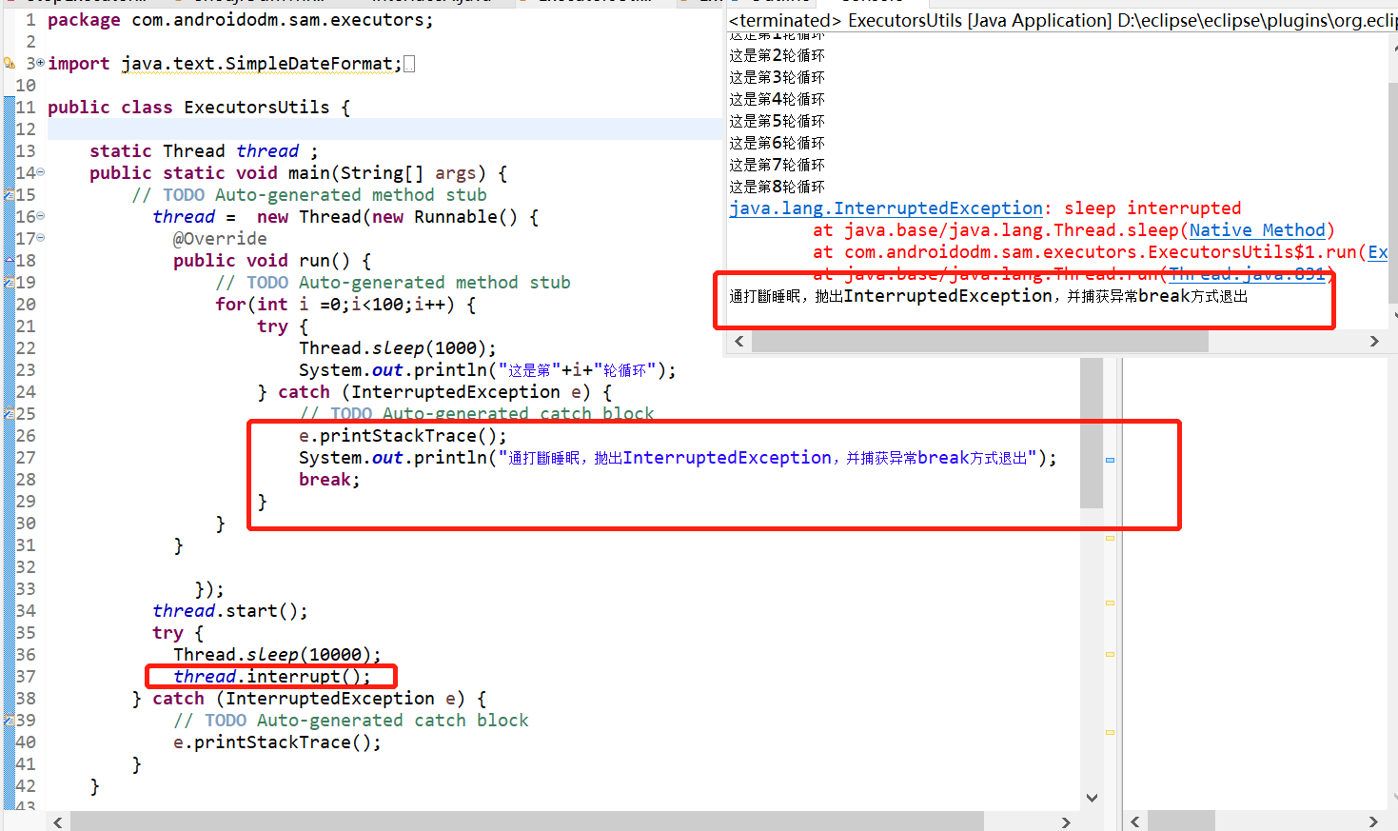Click the package declaration on line 1
The height and width of the screenshot is (831, 1398).
[x=241, y=20]
